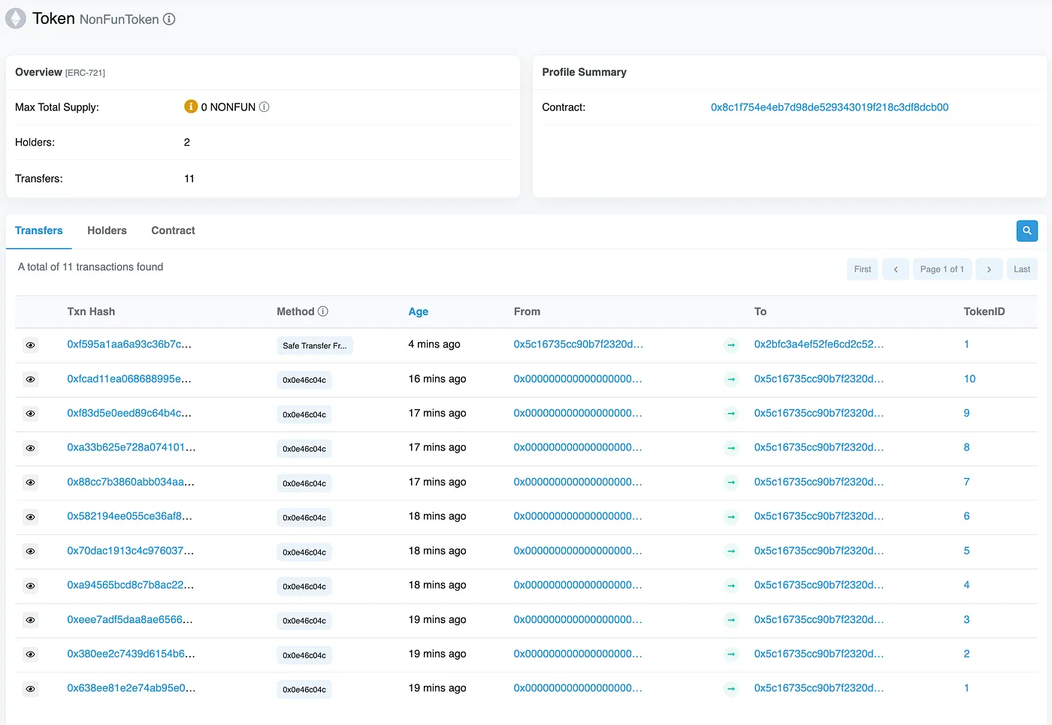Click the orange warning icon by Max Total Supply
This screenshot has width=1052, height=725.
191,107
